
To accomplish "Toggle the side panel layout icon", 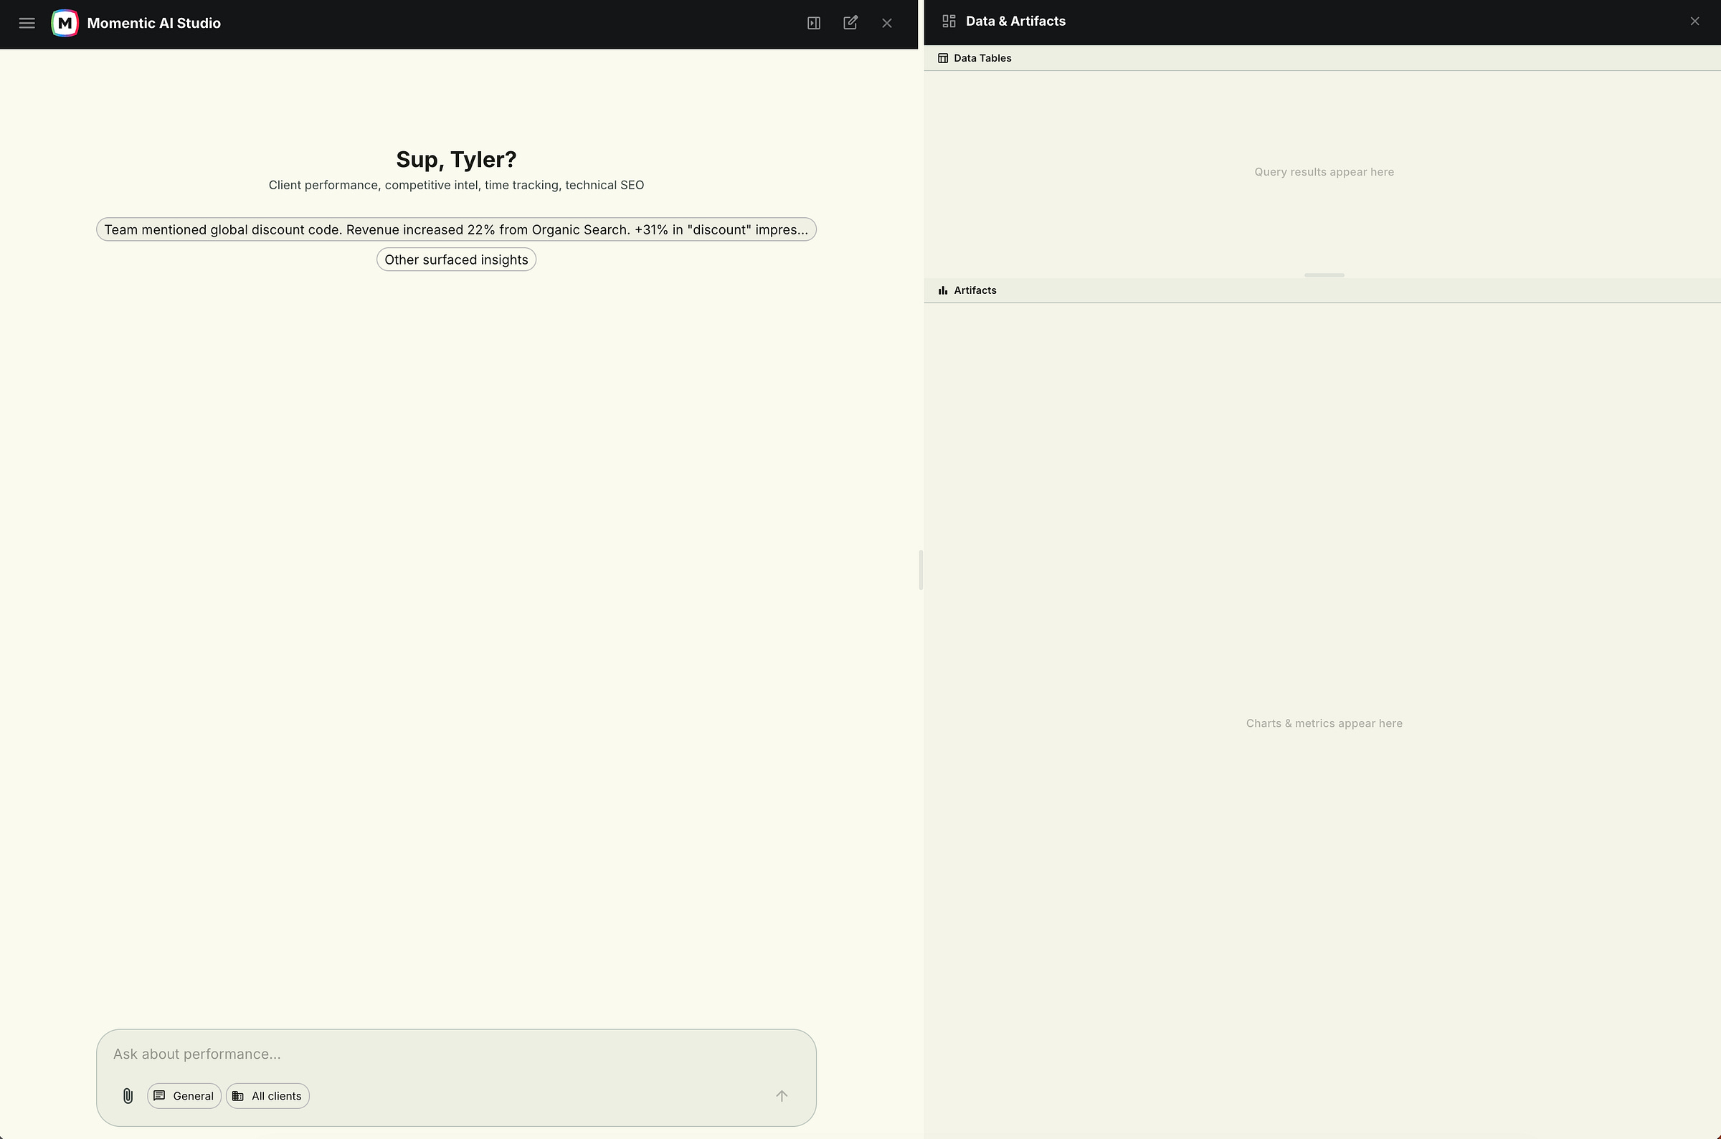I will point(814,23).
